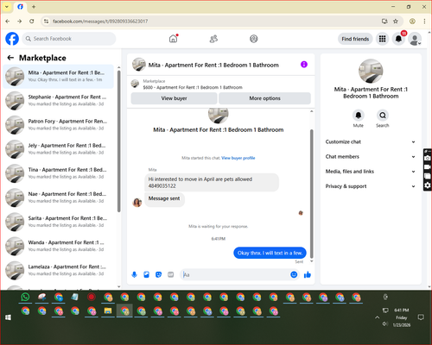Open the Chrome three-dot menu
The height and width of the screenshot is (345, 432).
[424, 22]
